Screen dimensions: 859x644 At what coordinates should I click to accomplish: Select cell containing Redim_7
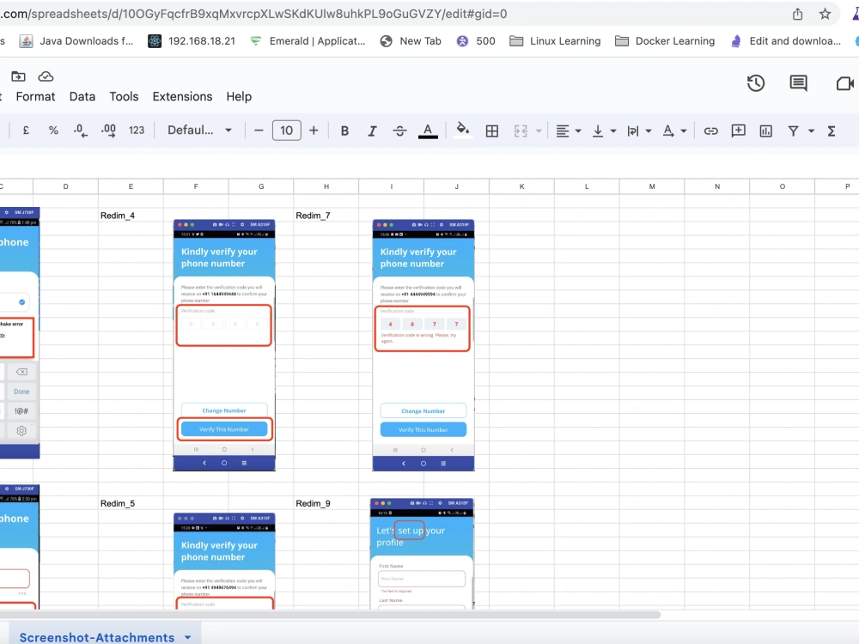click(x=326, y=216)
